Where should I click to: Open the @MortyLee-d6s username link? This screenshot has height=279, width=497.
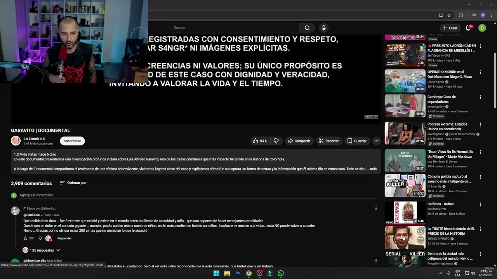35,261
